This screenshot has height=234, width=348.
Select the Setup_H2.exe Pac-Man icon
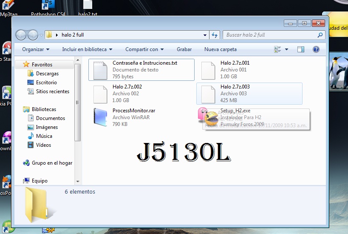tap(208, 117)
